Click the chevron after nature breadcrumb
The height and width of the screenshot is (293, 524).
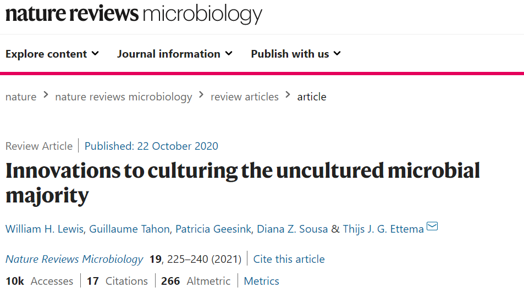pyautogui.click(x=46, y=95)
